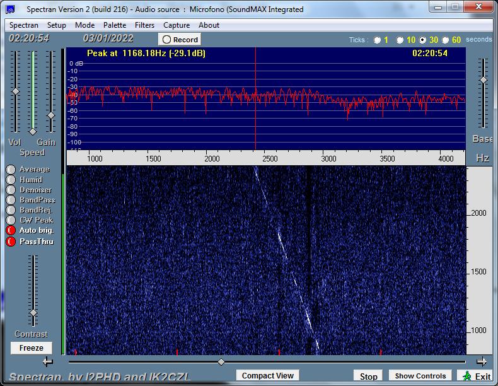Viewport: 498px width, 386px height.
Task: Open the Filters menu
Action: click(144, 25)
